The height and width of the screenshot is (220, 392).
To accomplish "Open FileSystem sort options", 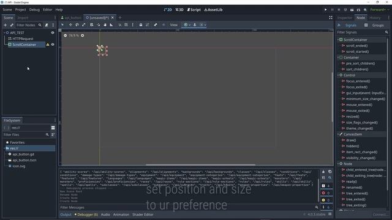I will 53,134.
